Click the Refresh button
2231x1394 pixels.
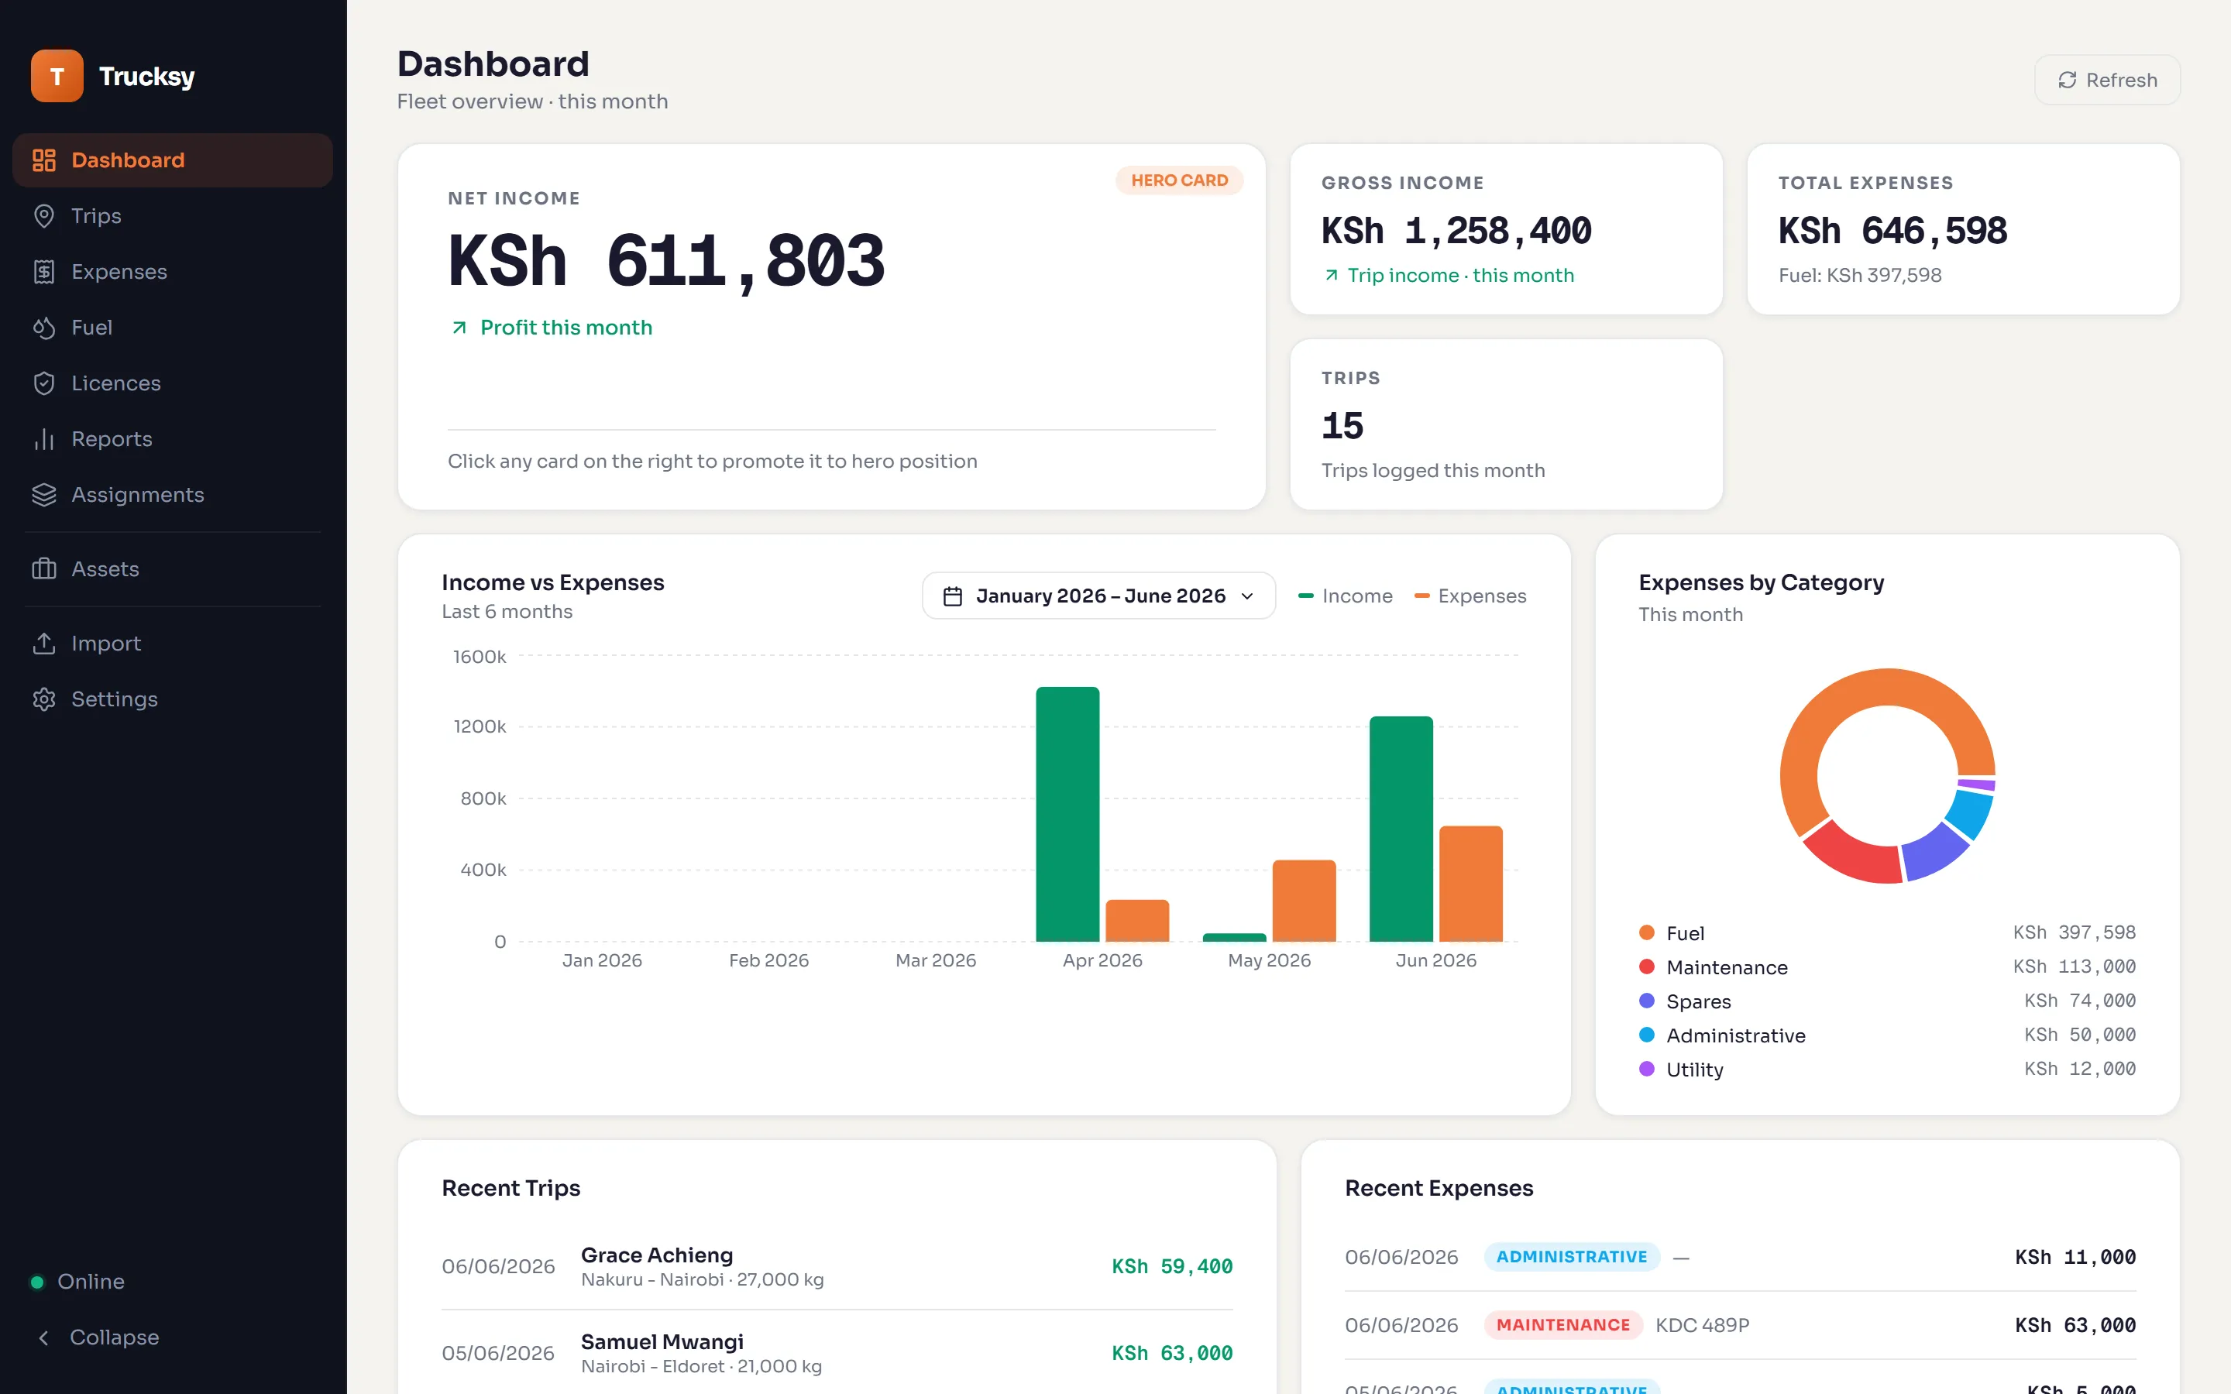pos(2106,81)
